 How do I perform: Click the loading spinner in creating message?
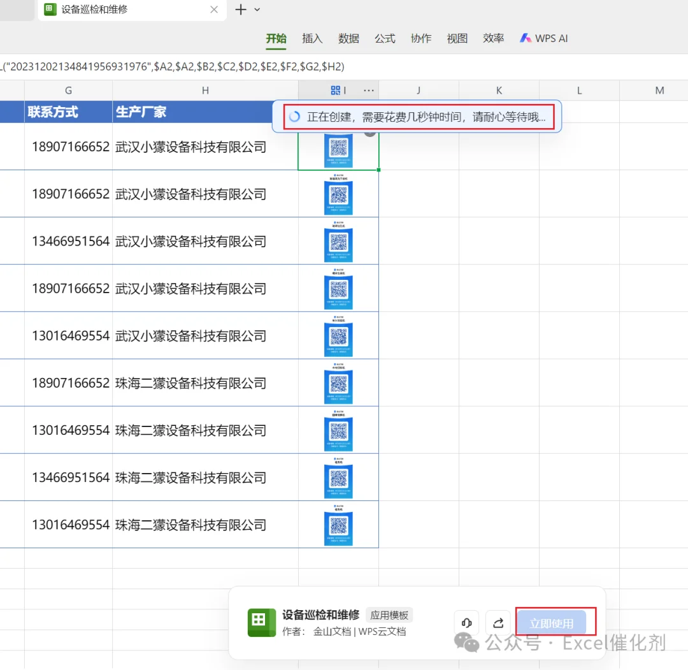click(295, 117)
